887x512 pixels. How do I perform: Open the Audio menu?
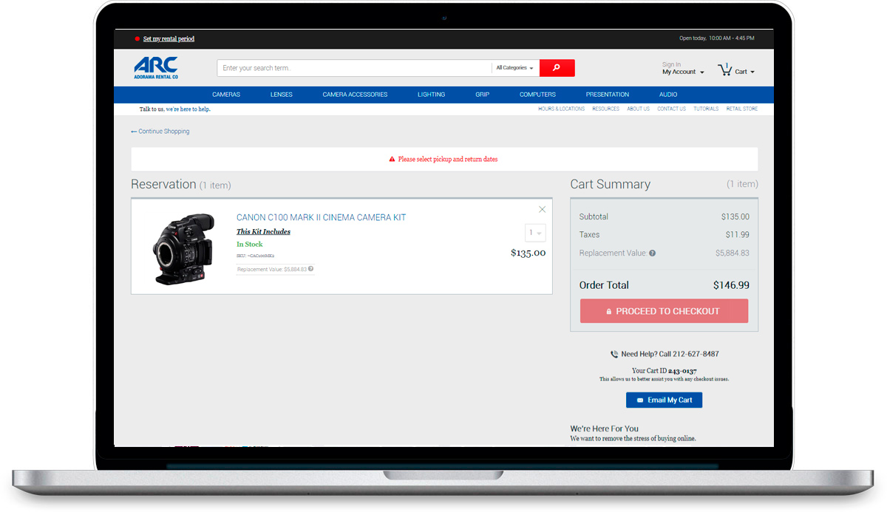tap(668, 95)
